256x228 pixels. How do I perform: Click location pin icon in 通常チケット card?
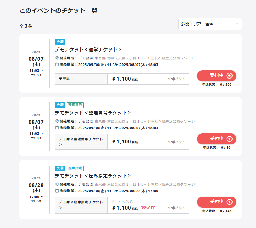pos(57,58)
